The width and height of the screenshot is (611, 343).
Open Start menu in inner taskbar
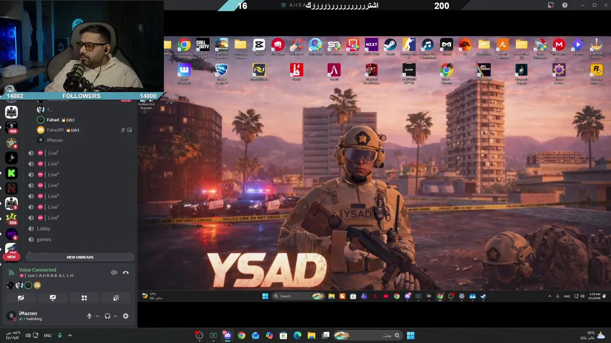(265, 296)
